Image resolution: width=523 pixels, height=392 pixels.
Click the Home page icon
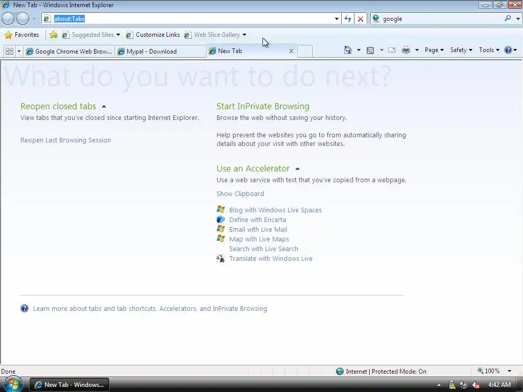347,50
